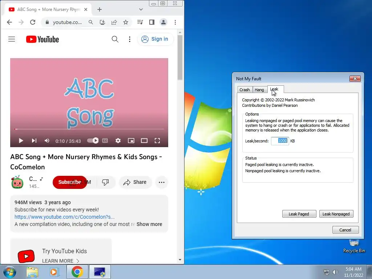This screenshot has width=372, height=279.
Task: Mute the video player volume
Action: pyautogui.click(x=47, y=141)
